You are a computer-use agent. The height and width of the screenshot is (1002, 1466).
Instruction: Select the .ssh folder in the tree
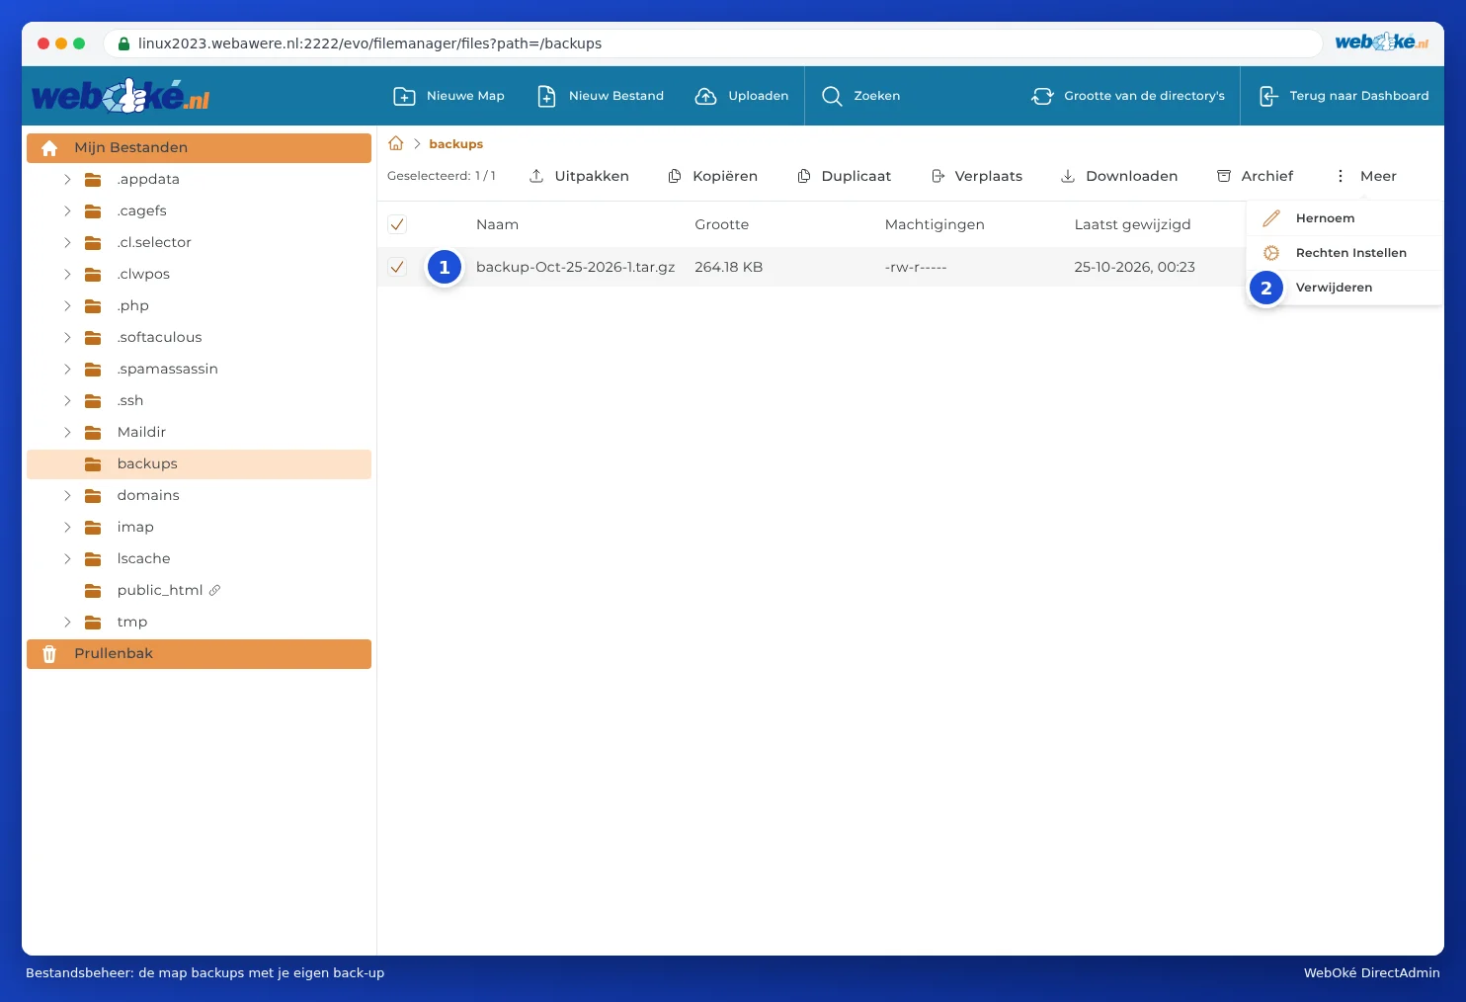[x=199, y=401]
